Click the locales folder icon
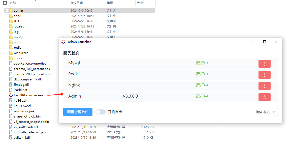 pyautogui.click(x=11, y=26)
